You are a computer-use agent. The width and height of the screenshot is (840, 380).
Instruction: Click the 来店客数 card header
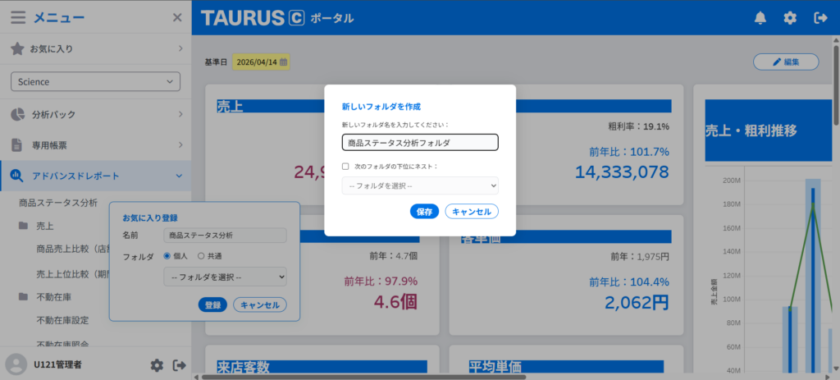click(322, 367)
